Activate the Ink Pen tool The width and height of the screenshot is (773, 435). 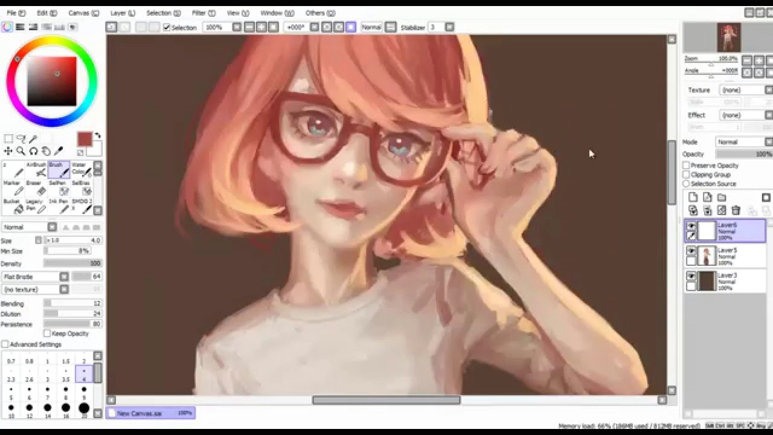59,206
